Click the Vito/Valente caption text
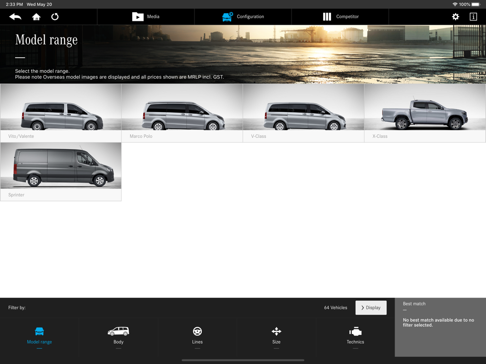 pyautogui.click(x=21, y=136)
